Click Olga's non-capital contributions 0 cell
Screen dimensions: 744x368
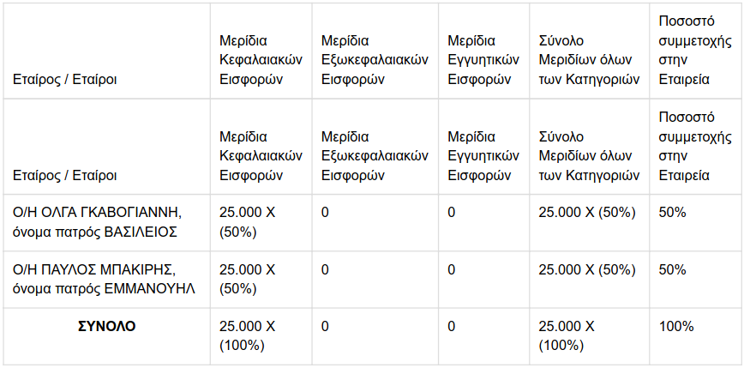[375, 223]
